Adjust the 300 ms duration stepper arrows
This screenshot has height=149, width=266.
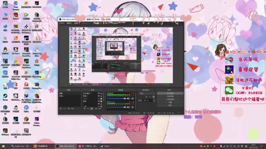(x=154, y=100)
